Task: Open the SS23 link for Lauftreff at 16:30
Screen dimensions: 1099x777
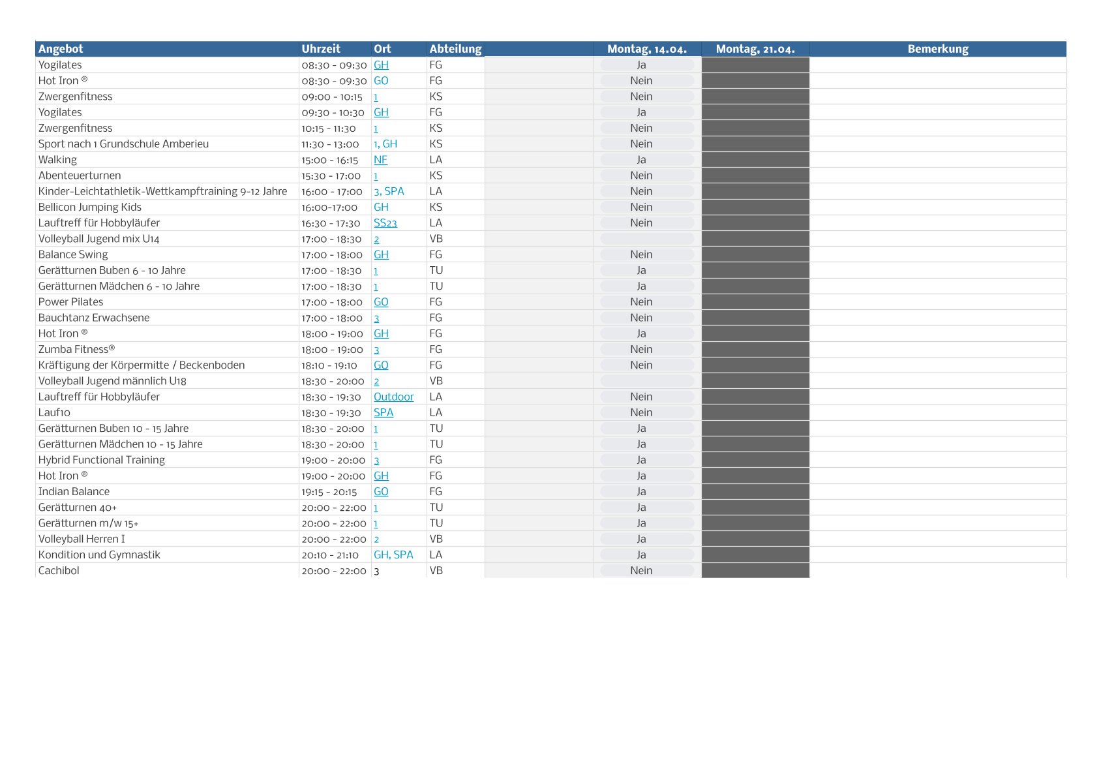Action: (385, 223)
